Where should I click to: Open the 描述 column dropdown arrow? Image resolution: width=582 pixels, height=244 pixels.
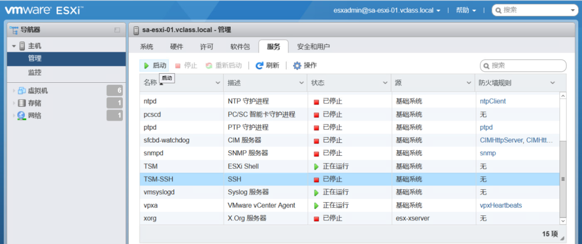301,83
